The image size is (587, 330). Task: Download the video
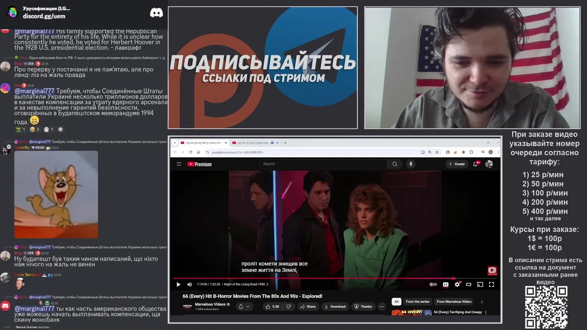coord(335,307)
